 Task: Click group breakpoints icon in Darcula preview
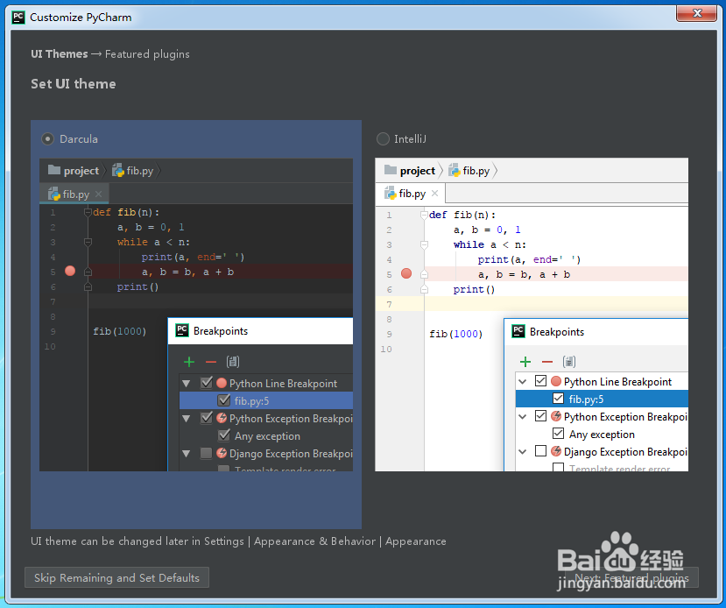233,362
